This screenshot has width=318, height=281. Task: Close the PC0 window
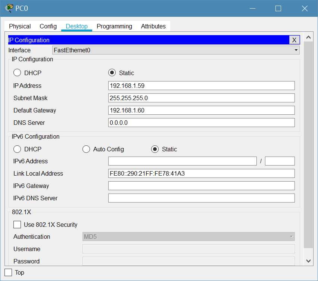click(305, 8)
